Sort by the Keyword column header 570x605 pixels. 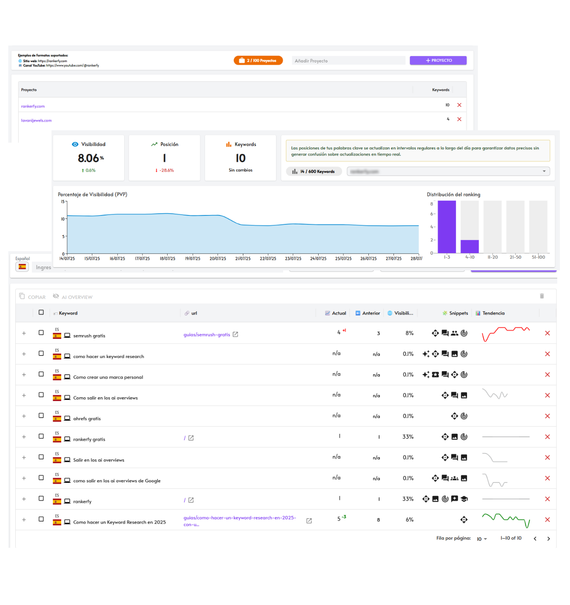click(68, 313)
